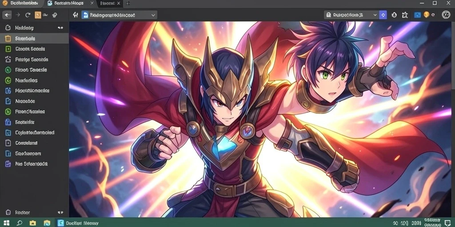Click the back arrow navigation button
Image resolution: width=455 pixels, height=227 pixels.
coord(7,15)
